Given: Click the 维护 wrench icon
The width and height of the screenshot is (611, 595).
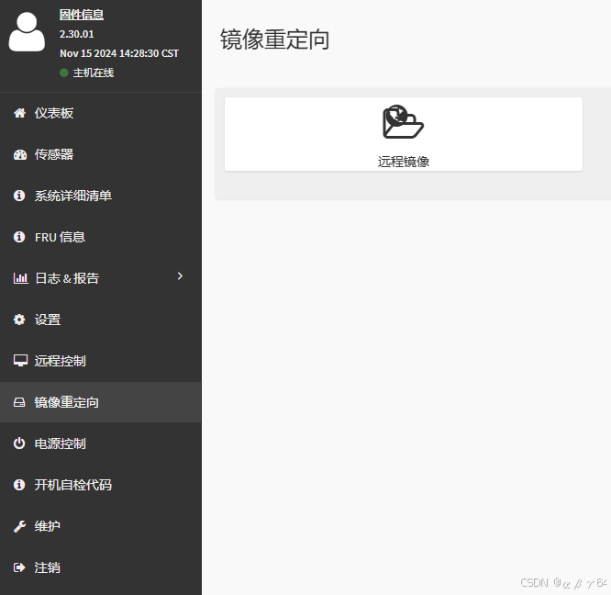Looking at the screenshot, I should pos(19,526).
